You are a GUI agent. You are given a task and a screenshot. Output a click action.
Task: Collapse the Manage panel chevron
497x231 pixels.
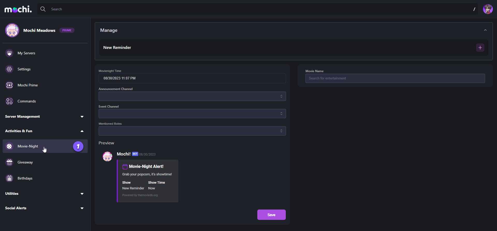[485, 30]
